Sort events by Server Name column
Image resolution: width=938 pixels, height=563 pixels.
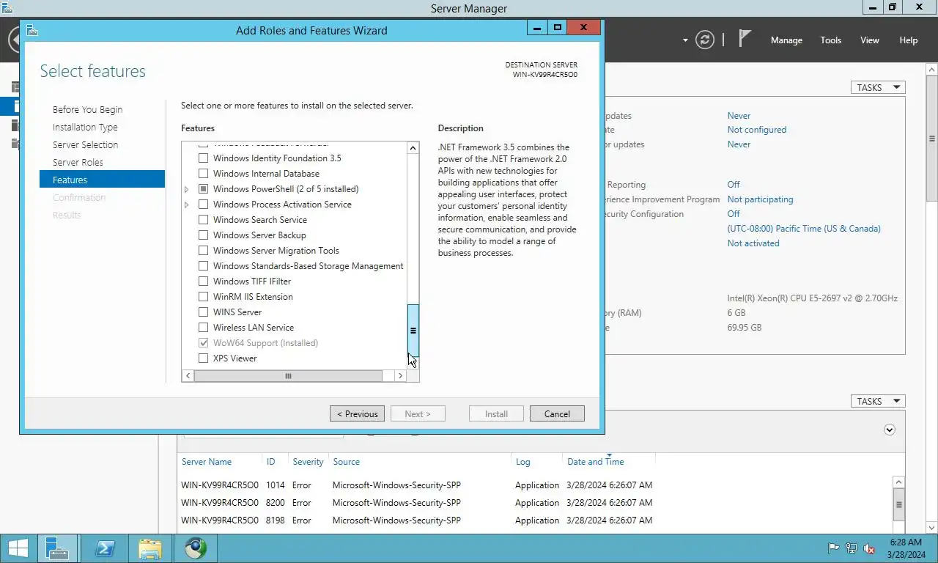coord(207,462)
